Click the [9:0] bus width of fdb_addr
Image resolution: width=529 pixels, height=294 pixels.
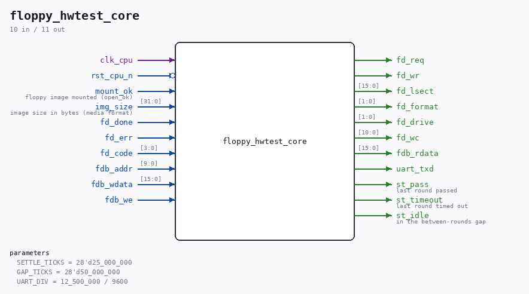click(x=149, y=163)
